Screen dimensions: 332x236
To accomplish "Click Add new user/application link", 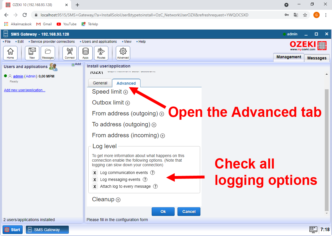I will click(25, 90).
